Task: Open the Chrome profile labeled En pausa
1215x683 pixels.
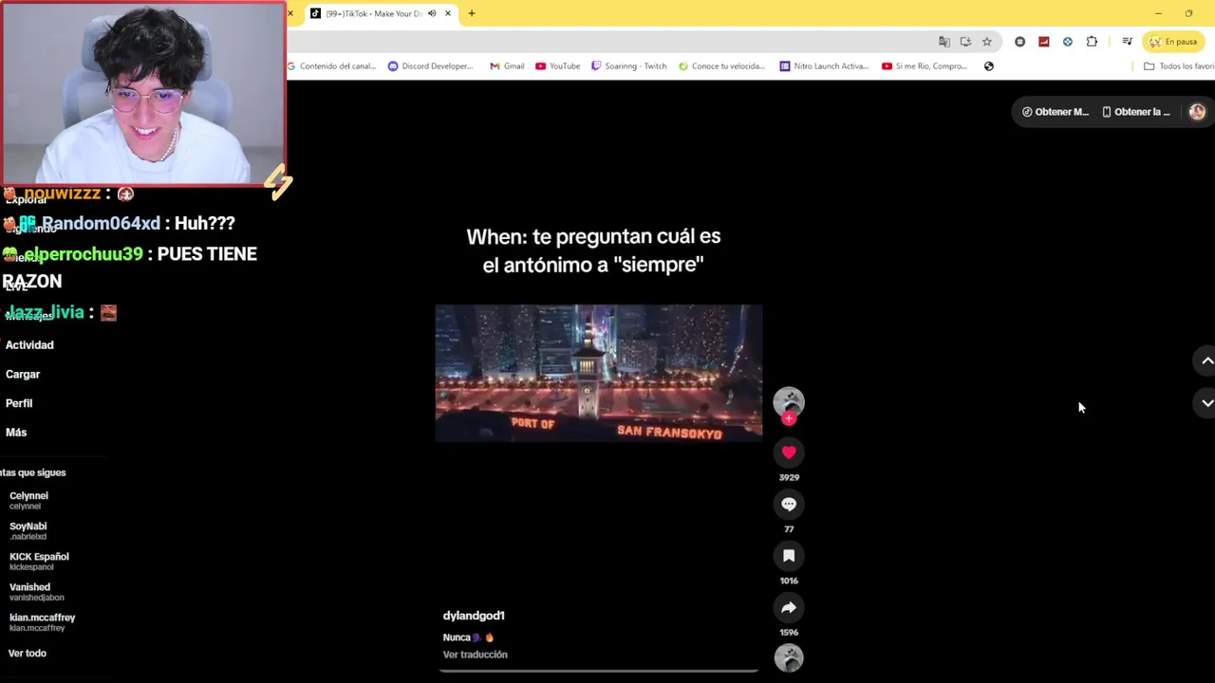Action: click(x=1173, y=42)
